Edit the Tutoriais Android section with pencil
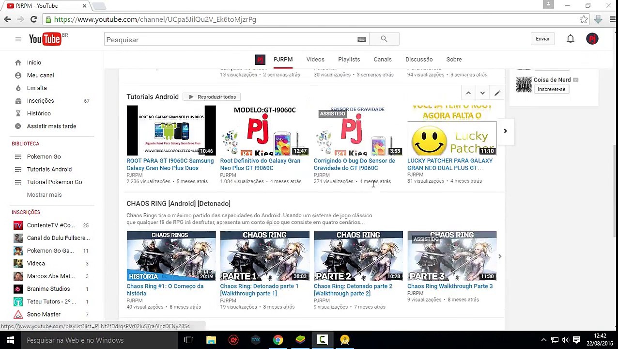The height and width of the screenshot is (349, 618). coord(497,93)
